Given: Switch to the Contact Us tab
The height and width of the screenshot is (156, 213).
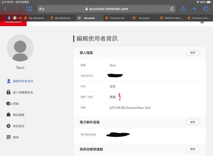Looking at the screenshot, I should point(117,18).
